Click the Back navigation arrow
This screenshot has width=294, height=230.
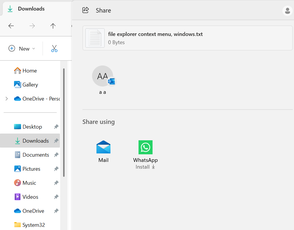(11, 26)
